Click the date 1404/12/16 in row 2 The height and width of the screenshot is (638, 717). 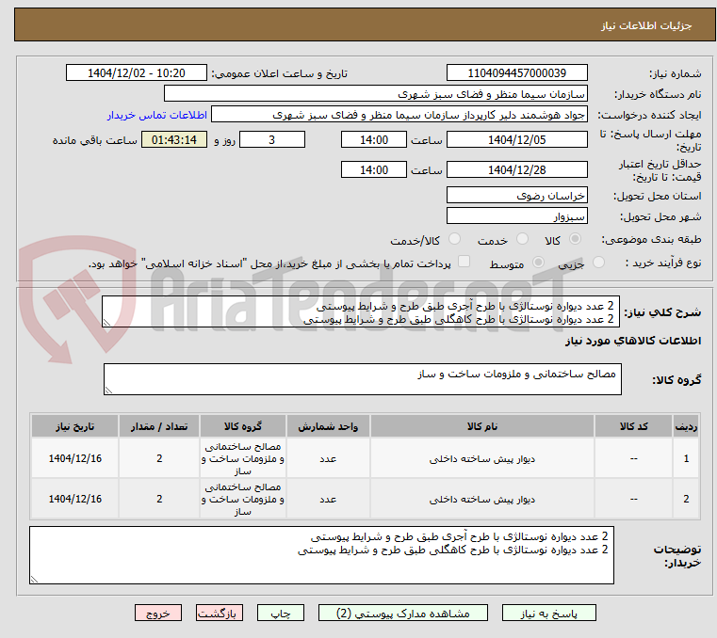tap(75, 499)
